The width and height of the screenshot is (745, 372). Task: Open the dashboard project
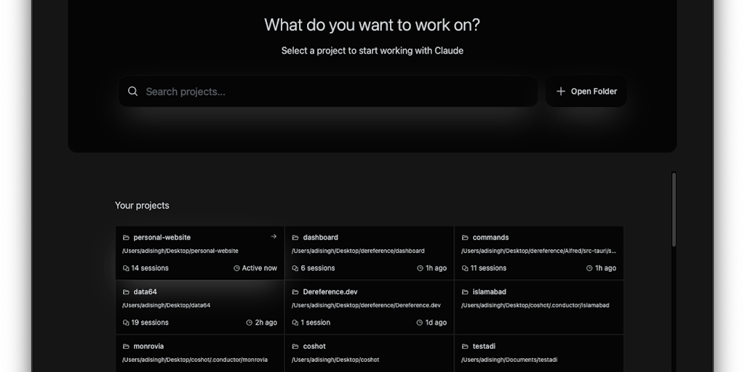tap(369, 252)
